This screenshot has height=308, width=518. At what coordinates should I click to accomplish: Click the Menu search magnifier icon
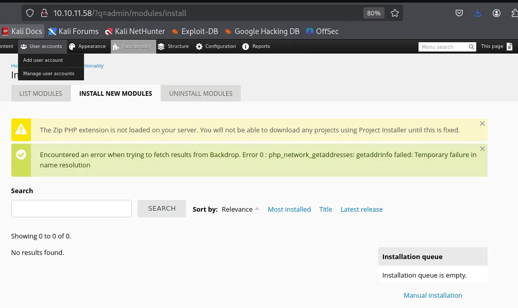coord(472,47)
